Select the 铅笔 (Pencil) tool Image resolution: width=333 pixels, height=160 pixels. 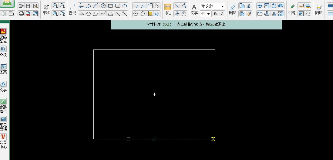click(x=292, y=9)
